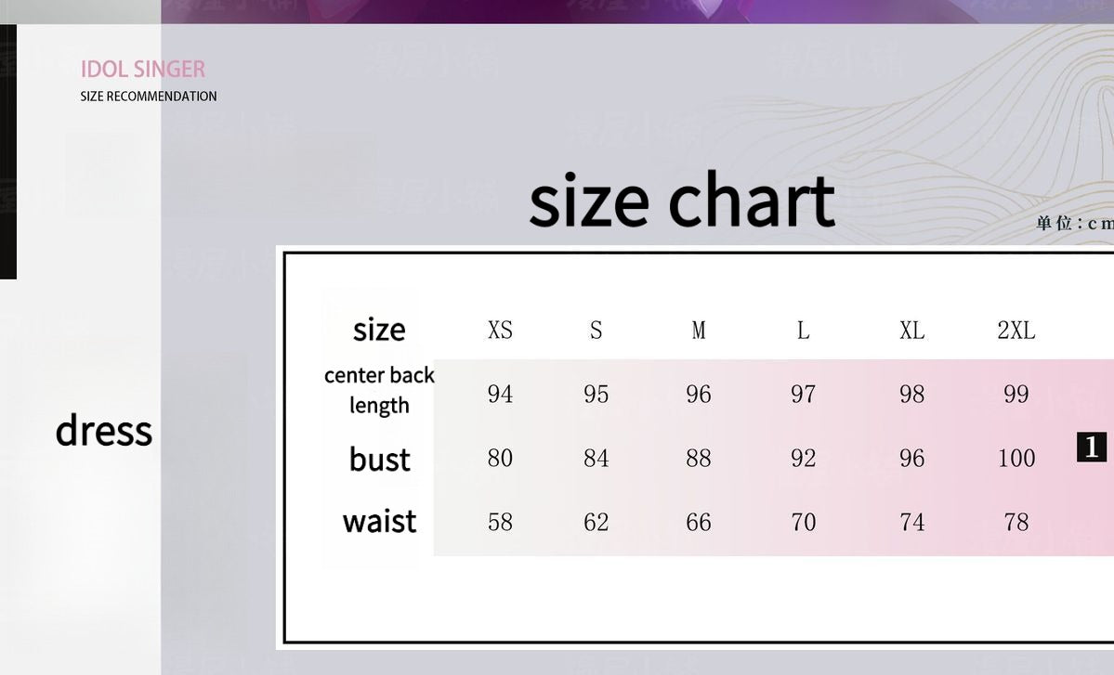
Task: Click the bust value 100 for 2XL
Action: click(1016, 458)
